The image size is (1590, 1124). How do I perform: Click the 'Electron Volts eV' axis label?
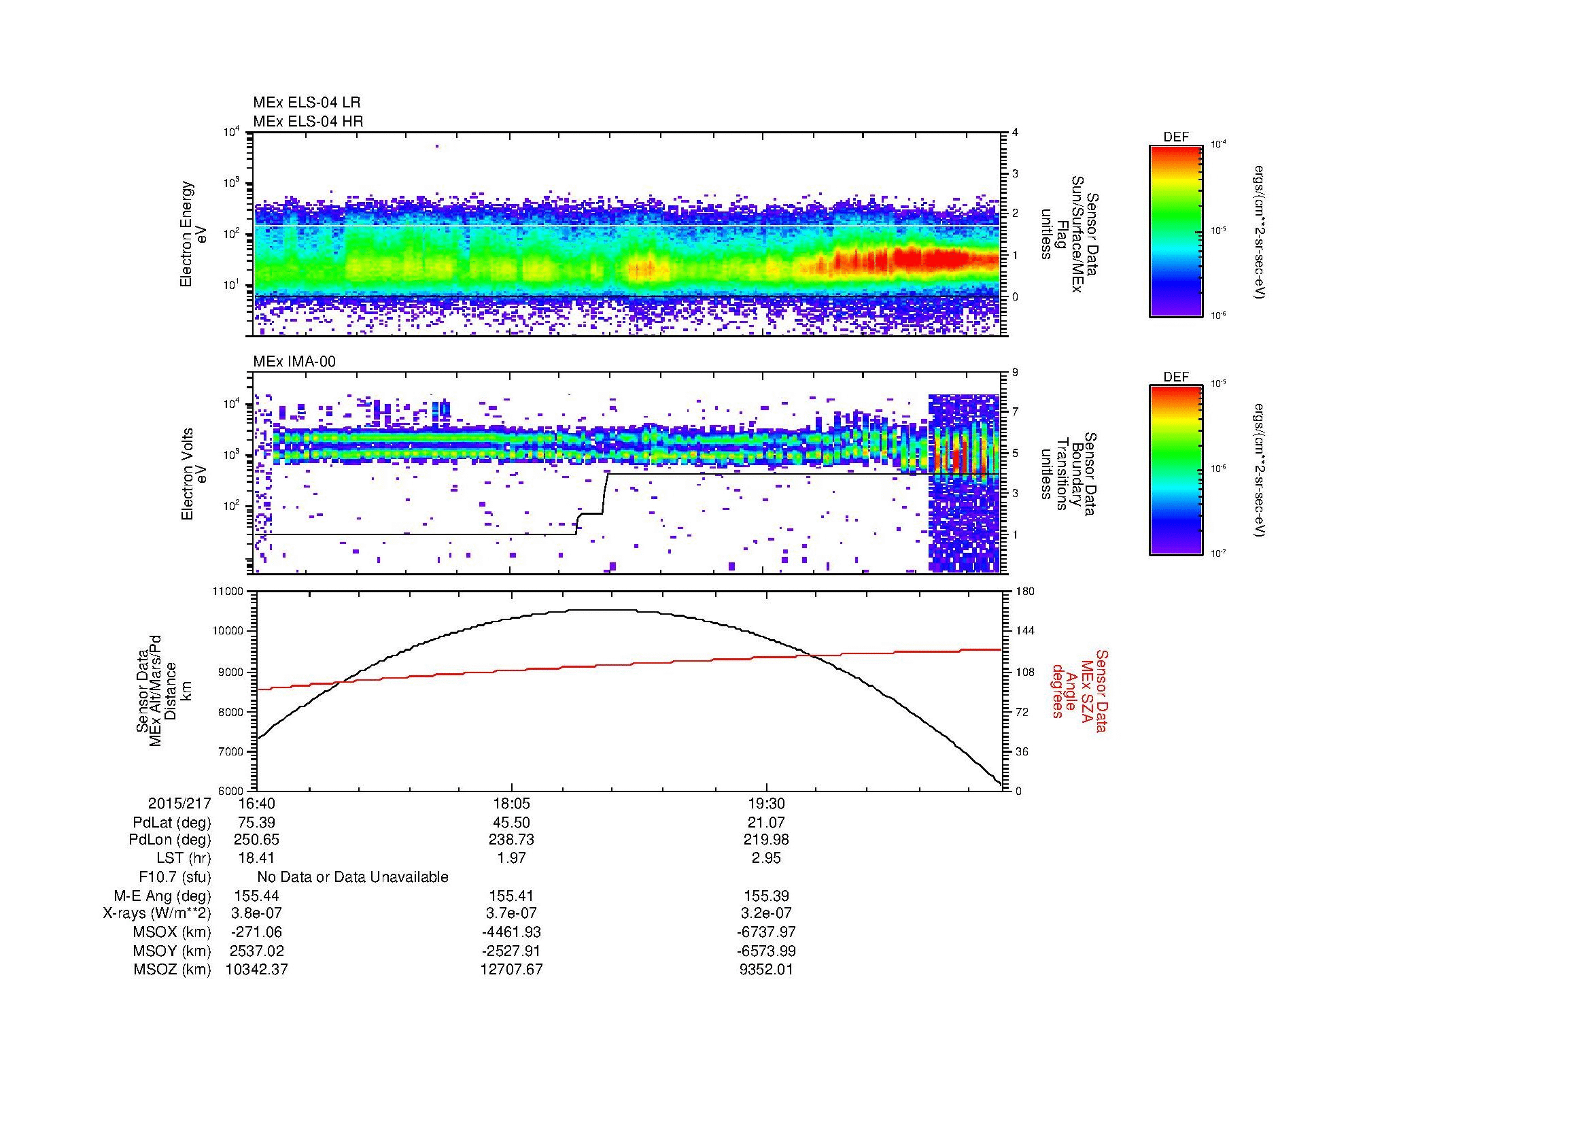tap(193, 474)
